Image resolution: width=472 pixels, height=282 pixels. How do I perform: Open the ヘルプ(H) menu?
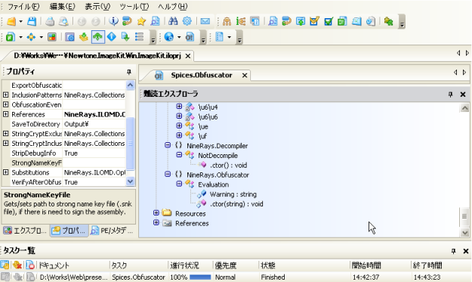[x=173, y=6]
